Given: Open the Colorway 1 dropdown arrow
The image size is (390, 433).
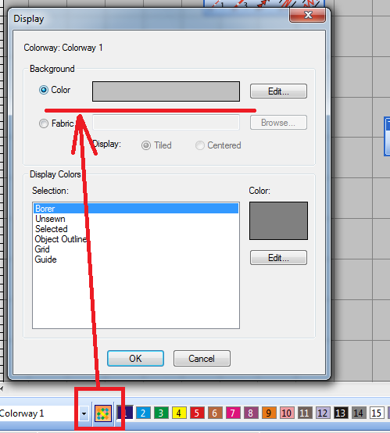Looking at the screenshot, I should pos(84,413).
